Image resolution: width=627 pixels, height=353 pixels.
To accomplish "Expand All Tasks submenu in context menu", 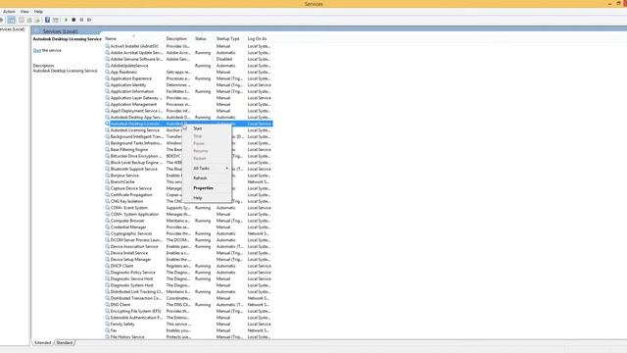I will coord(208,168).
